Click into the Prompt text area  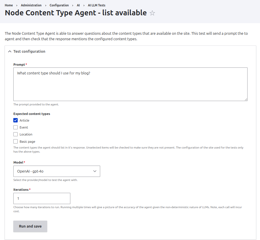130,84
